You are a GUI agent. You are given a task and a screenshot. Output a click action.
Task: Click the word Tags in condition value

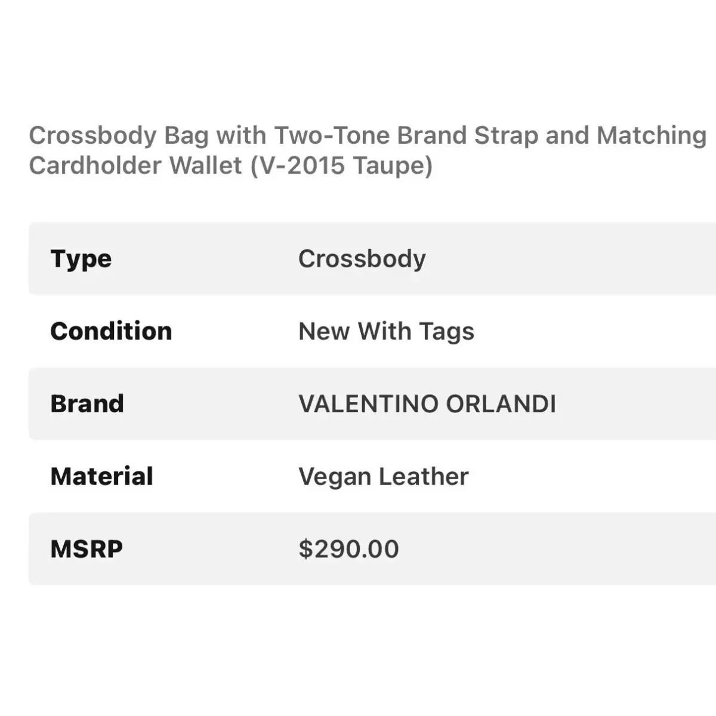coord(446,332)
